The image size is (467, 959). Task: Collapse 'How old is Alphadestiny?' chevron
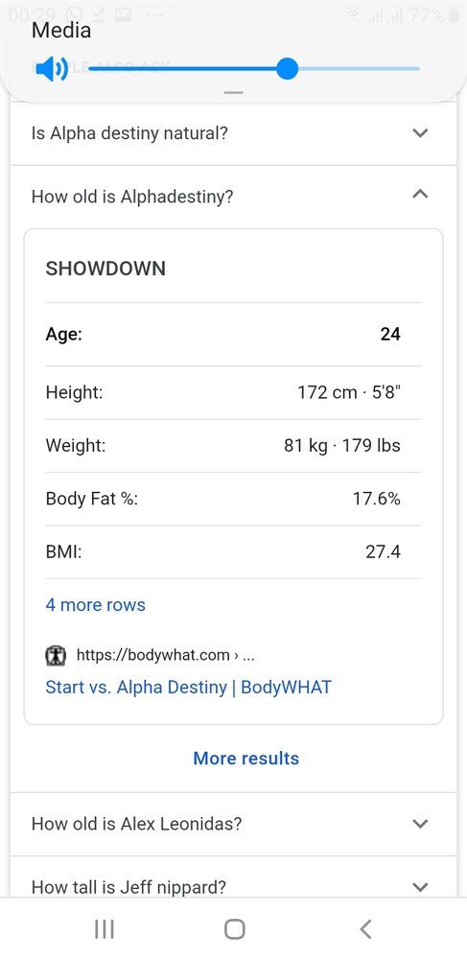(x=420, y=195)
